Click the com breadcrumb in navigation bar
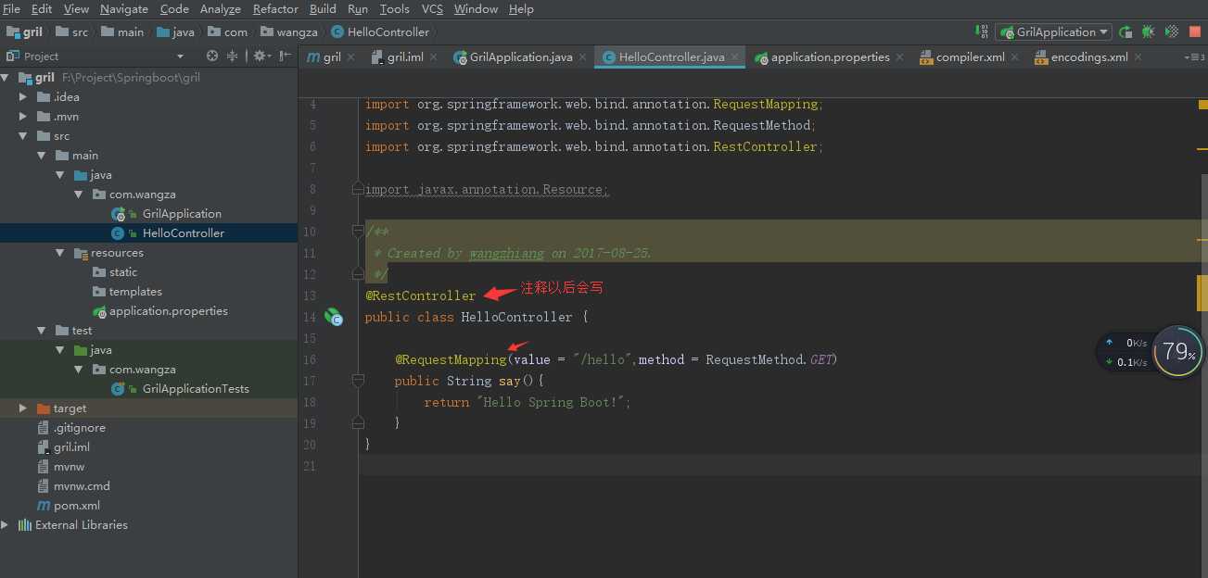Viewport: 1208px width, 578px height. point(228,31)
